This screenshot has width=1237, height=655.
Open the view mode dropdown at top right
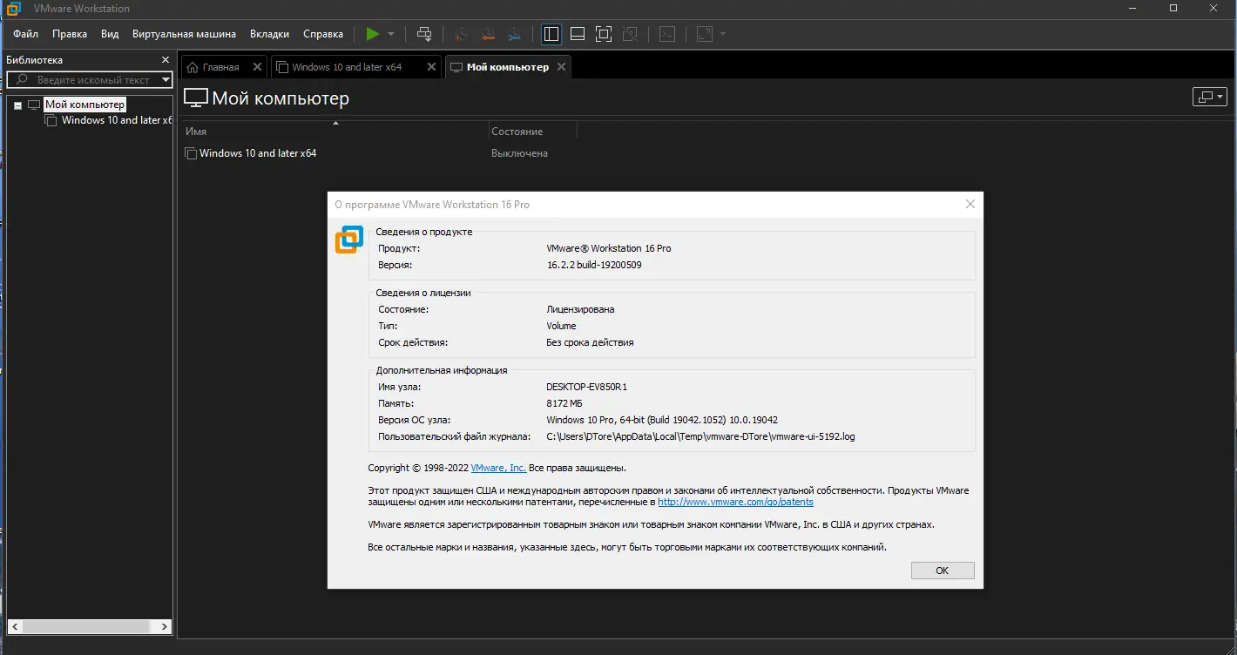[x=1210, y=97]
